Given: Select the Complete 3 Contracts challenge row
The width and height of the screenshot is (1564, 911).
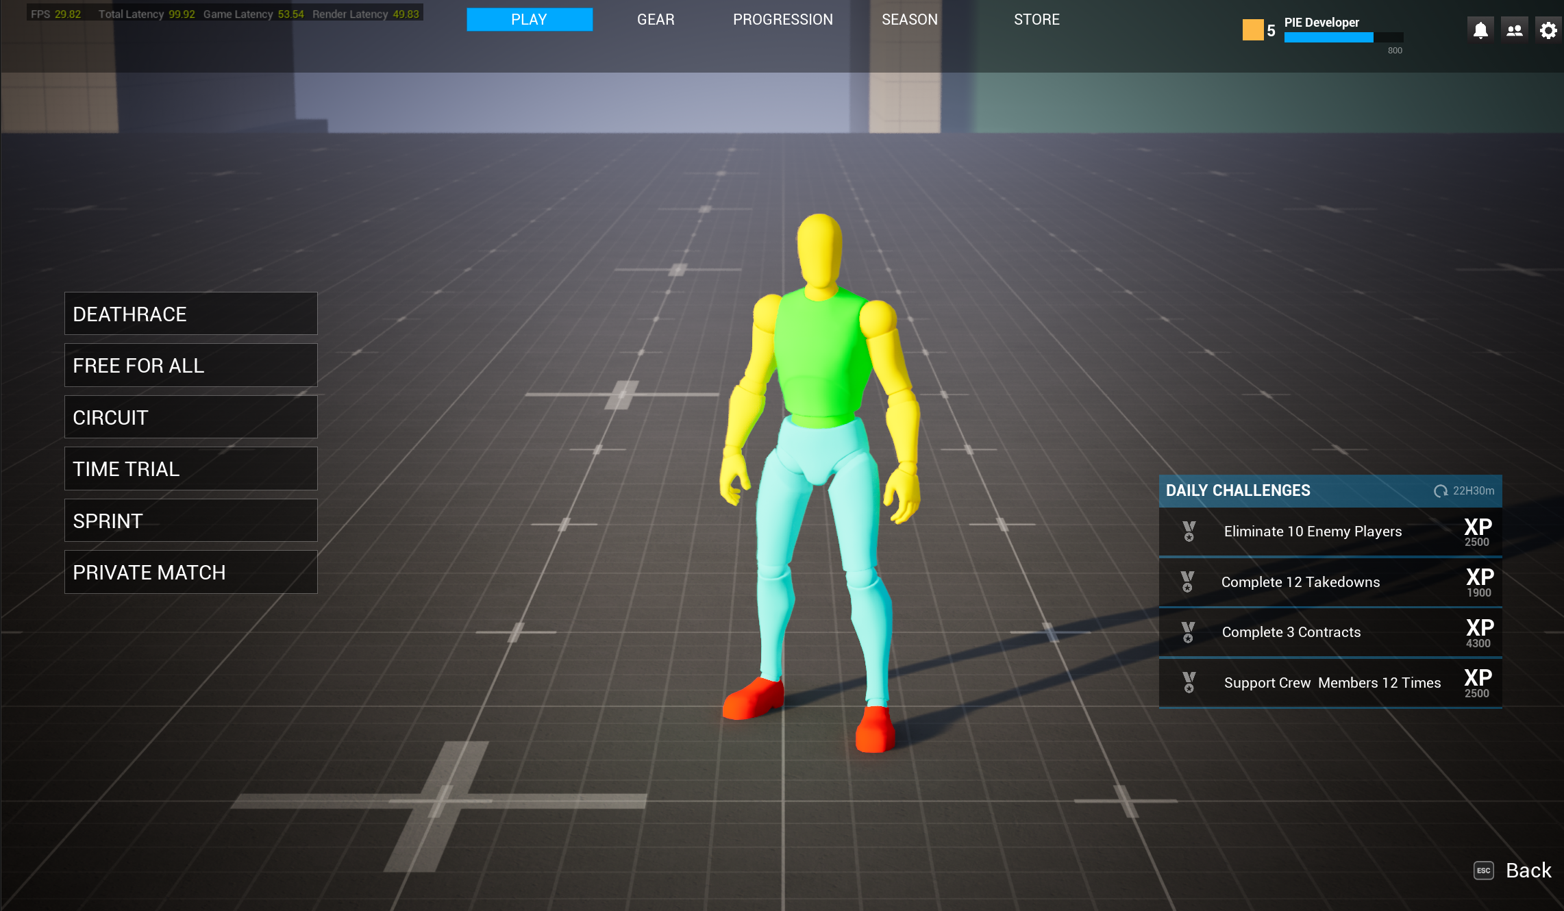Looking at the screenshot, I should click(x=1329, y=632).
